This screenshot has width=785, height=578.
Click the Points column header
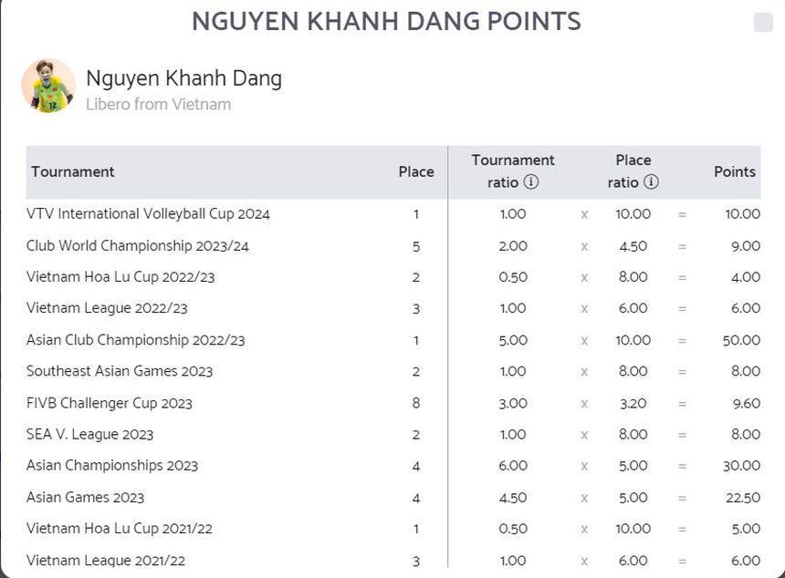click(735, 171)
